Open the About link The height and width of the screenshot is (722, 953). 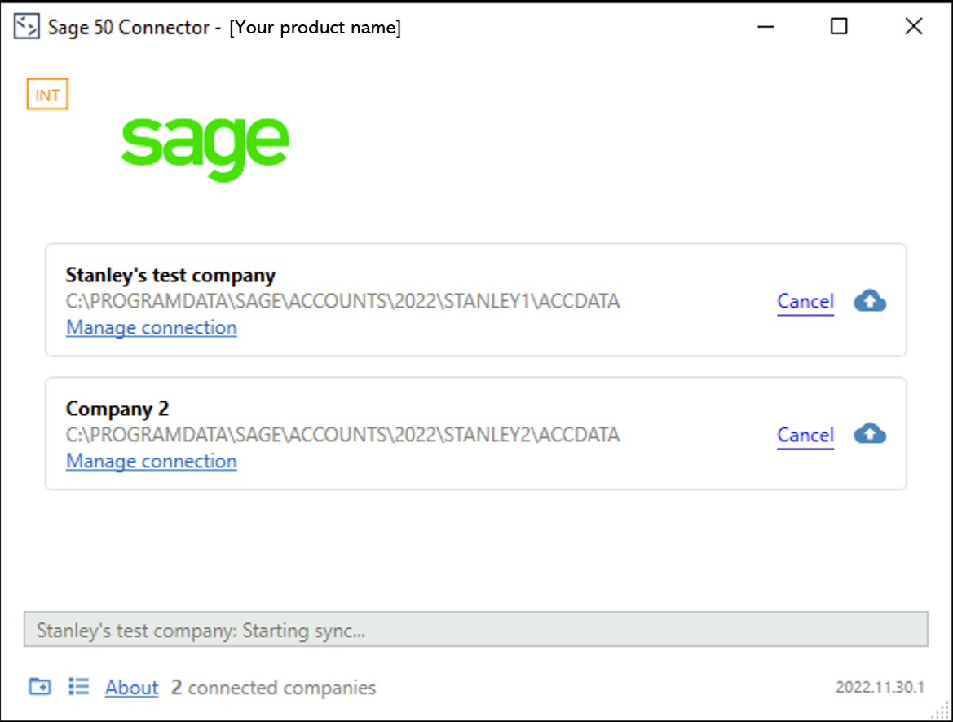pos(131,688)
